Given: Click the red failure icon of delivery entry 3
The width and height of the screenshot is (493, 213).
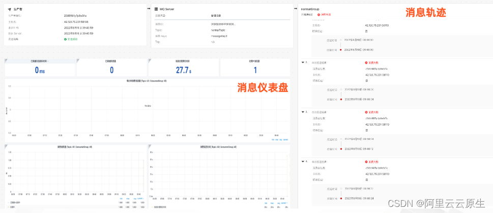Looking at the screenshot, I should (x=366, y=112).
